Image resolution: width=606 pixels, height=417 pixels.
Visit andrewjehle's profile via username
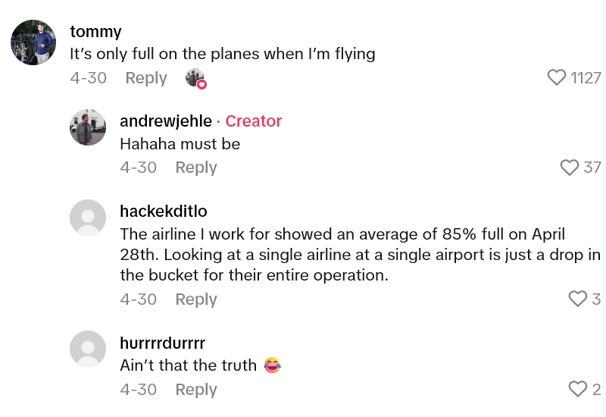(x=166, y=121)
